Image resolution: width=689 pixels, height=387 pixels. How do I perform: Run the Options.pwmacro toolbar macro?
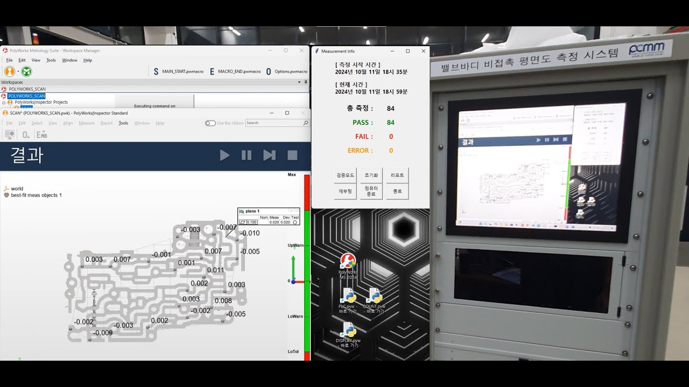[x=286, y=71]
